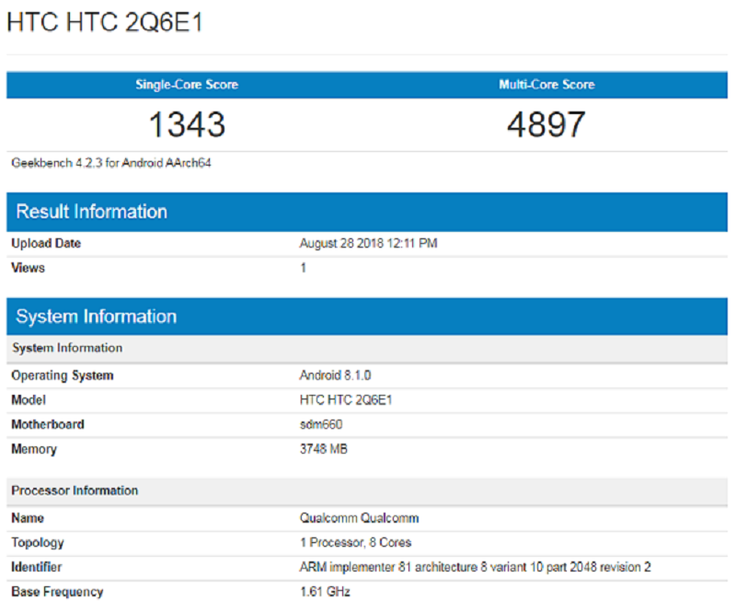736x612 pixels.
Task: Click the gray System Information subheader row
Action: (x=67, y=348)
